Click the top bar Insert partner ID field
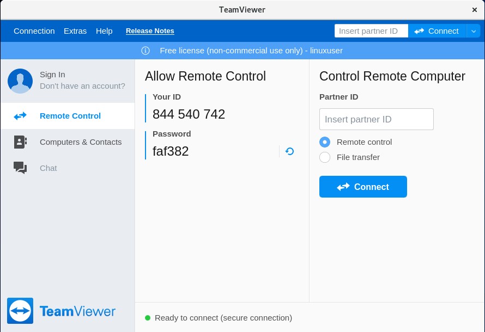 (x=371, y=31)
